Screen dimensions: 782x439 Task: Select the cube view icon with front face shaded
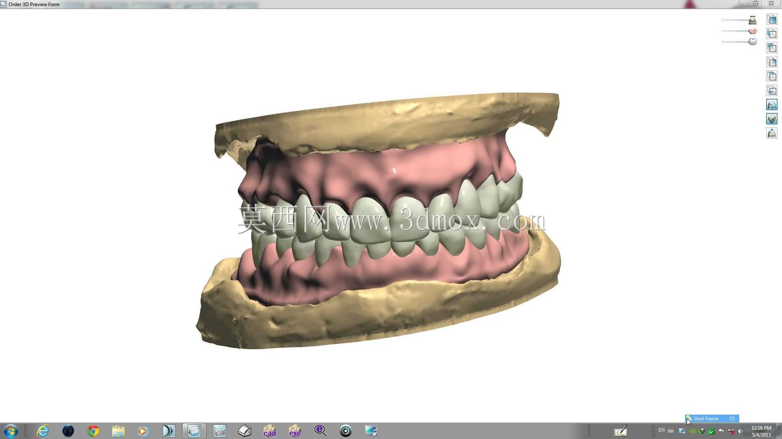click(772, 19)
